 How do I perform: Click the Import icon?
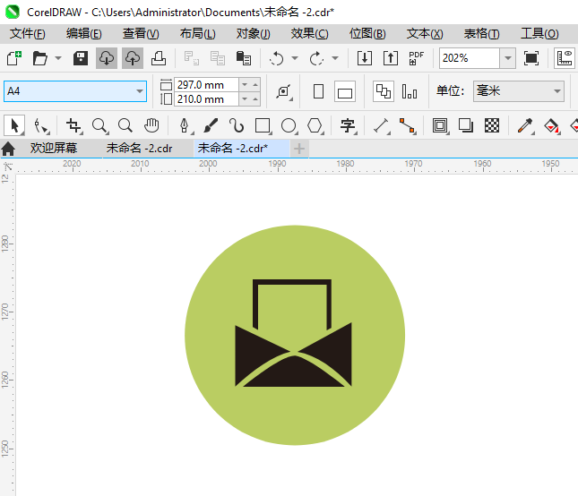coord(365,58)
